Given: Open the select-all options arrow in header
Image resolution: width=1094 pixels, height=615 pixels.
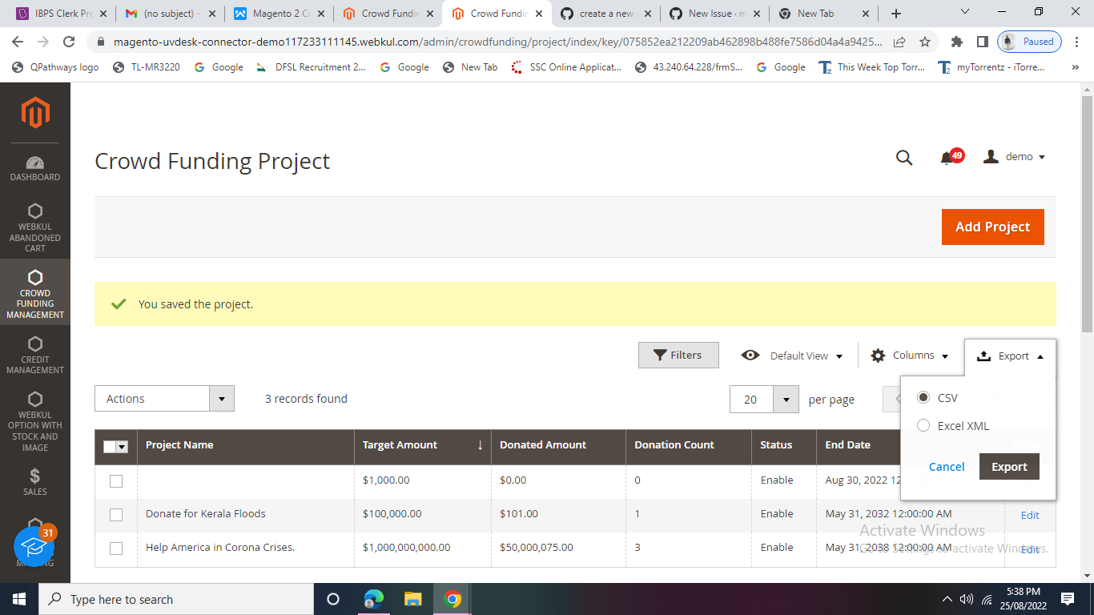Looking at the screenshot, I should coord(122,447).
